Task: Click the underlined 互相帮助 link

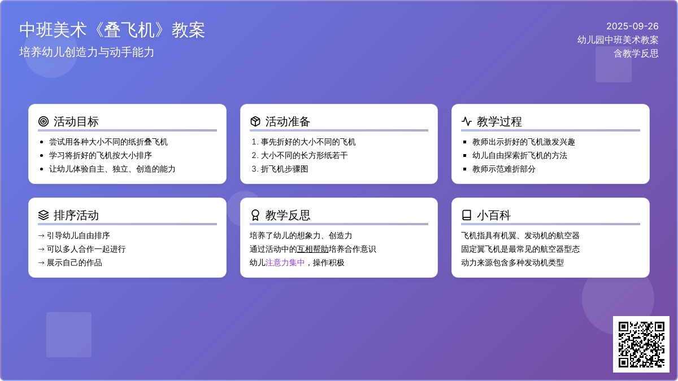Action: point(313,249)
